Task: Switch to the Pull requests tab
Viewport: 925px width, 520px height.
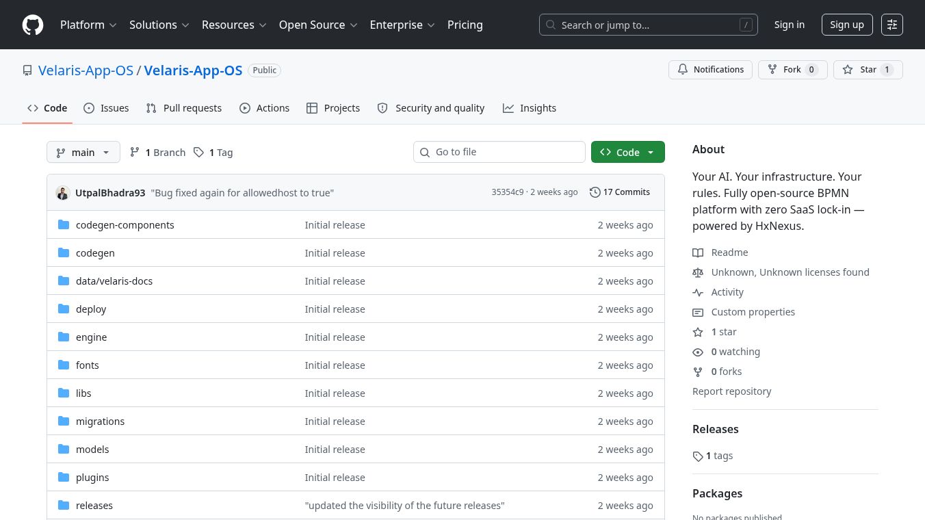Action: click(x=184, y=108)
